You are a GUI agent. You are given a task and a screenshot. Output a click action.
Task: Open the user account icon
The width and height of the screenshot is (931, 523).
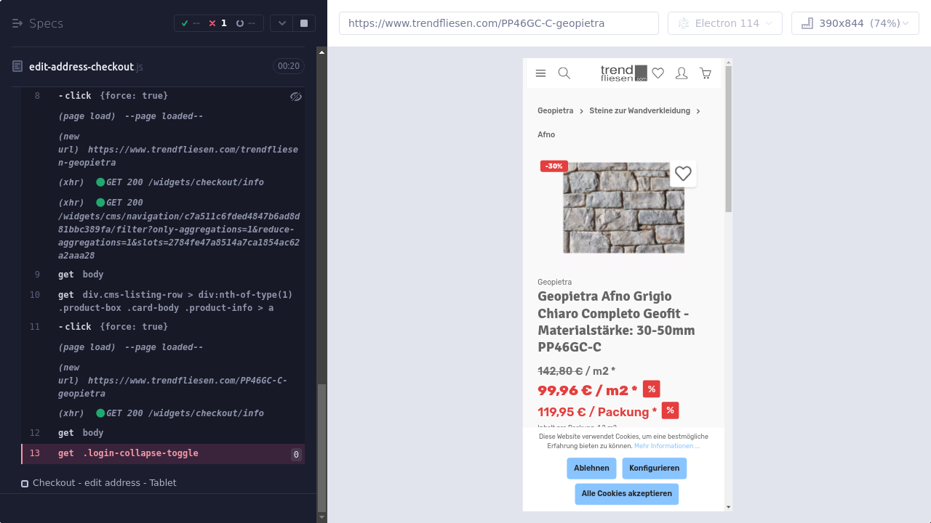[x=682, y=73]
